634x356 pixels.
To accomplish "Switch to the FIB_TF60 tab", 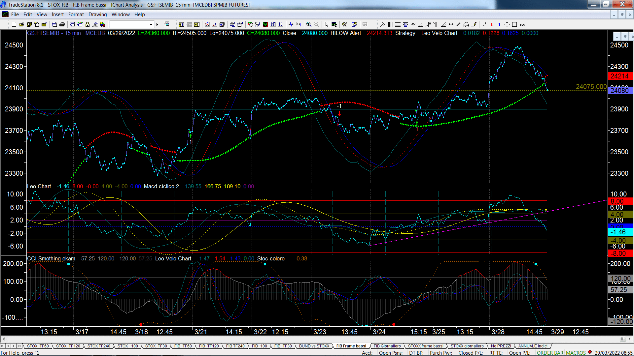I will point(183,346).
